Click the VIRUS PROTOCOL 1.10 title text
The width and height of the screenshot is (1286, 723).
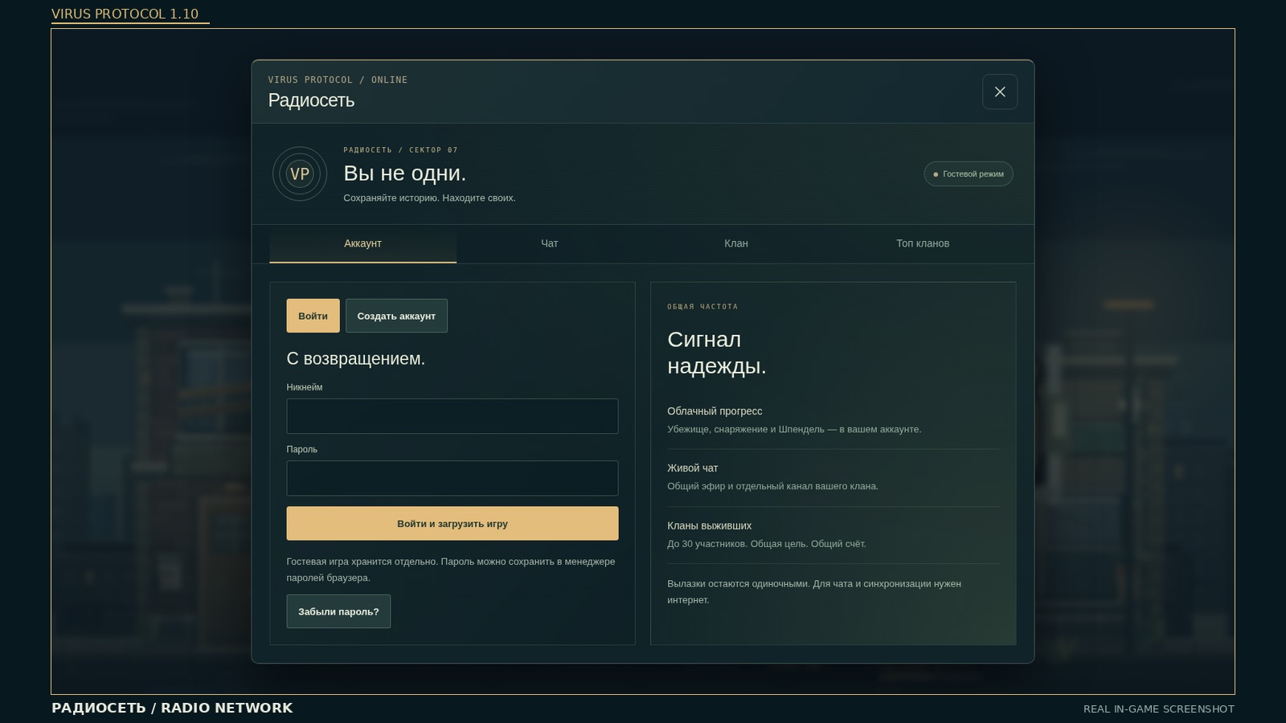click(125, 14)
